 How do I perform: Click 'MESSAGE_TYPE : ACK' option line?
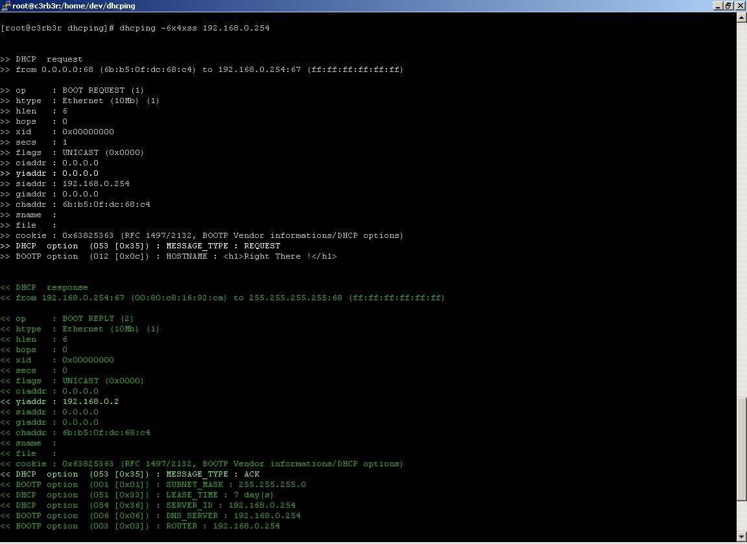(130, 475)
